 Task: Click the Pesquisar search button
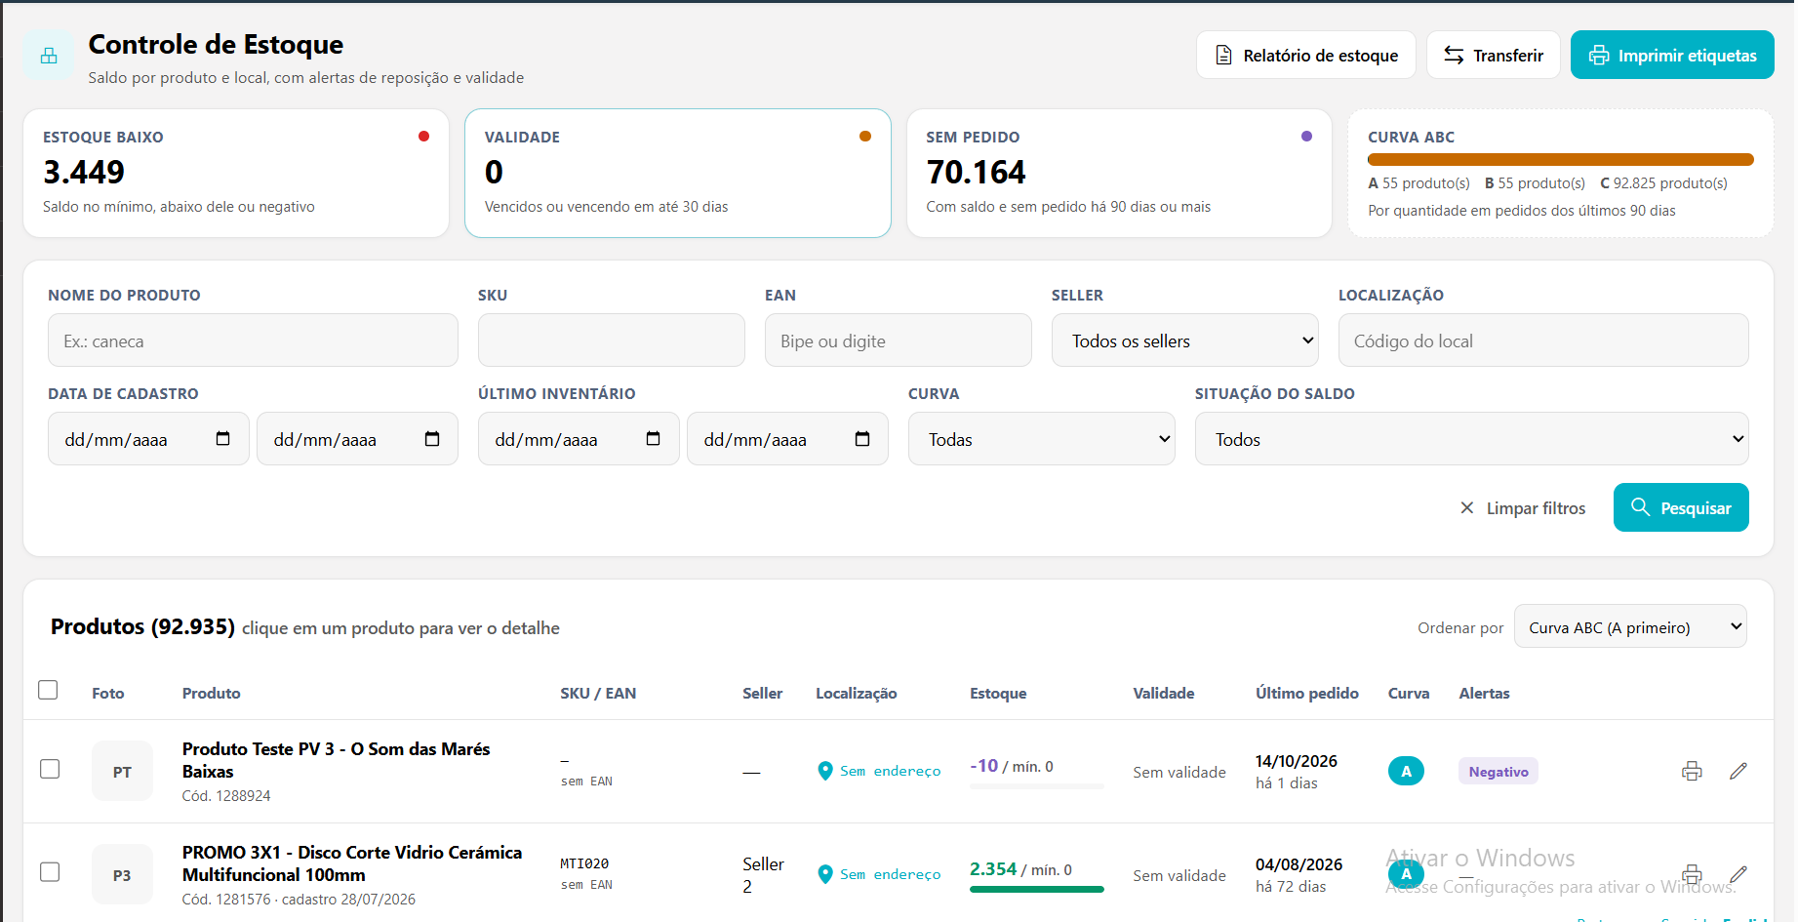tap(1681, 507)
